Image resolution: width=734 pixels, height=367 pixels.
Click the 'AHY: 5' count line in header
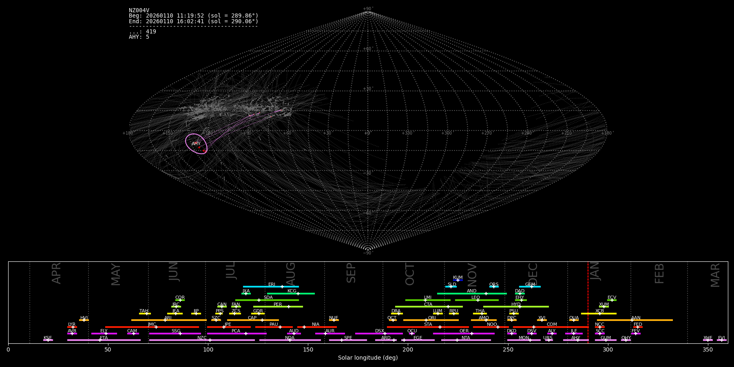pos(139,37)
